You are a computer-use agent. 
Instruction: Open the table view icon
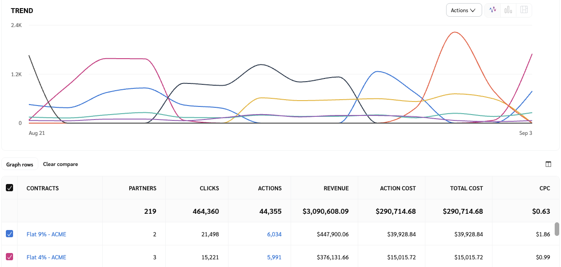tap(524, 9)
